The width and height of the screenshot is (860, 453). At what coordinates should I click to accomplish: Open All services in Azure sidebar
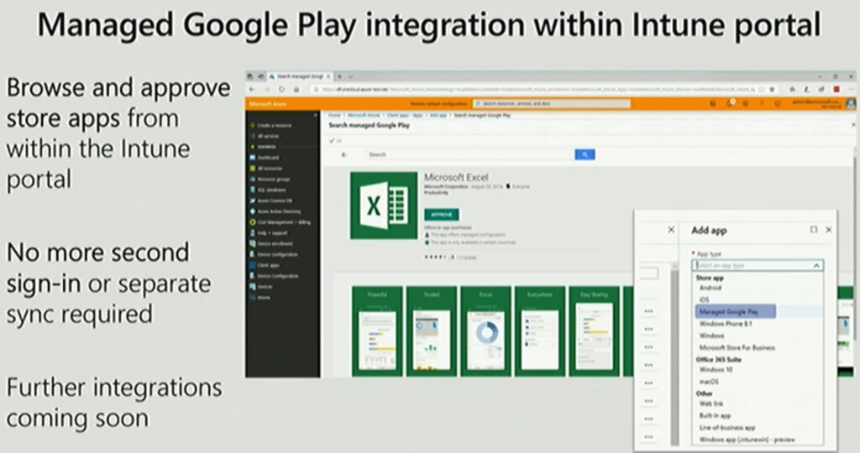[265, 136]
